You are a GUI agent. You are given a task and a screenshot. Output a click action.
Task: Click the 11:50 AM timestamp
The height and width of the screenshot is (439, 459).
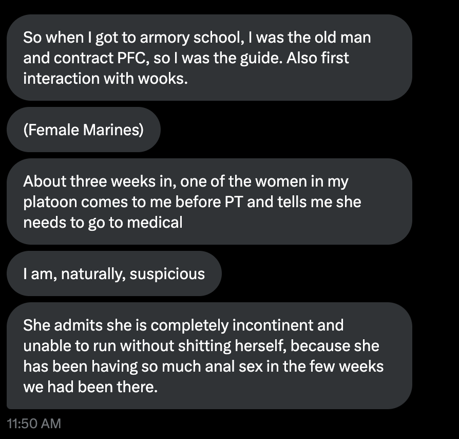tap(34, 423)
